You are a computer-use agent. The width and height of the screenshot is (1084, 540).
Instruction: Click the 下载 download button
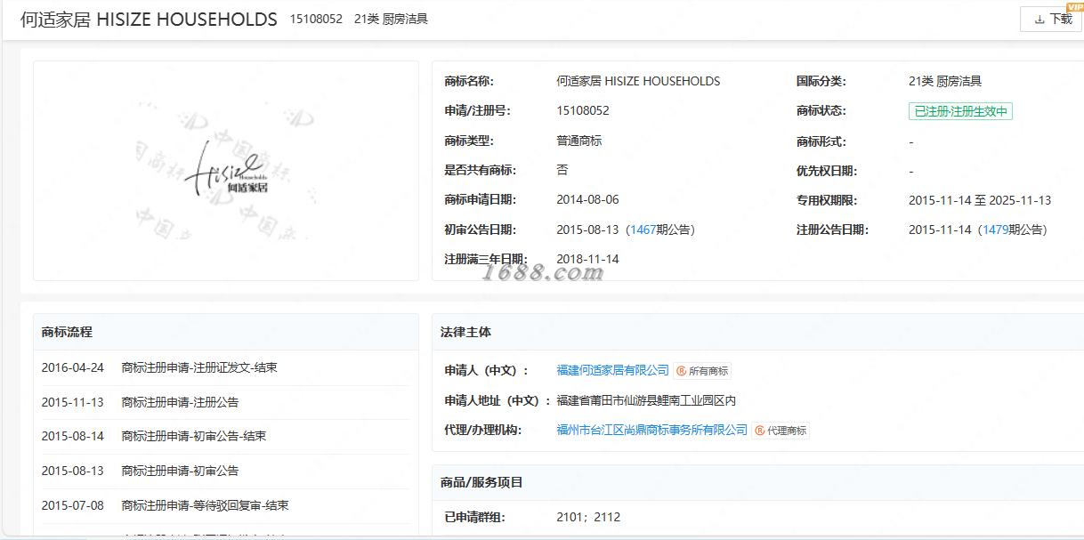pos(1052,19)
